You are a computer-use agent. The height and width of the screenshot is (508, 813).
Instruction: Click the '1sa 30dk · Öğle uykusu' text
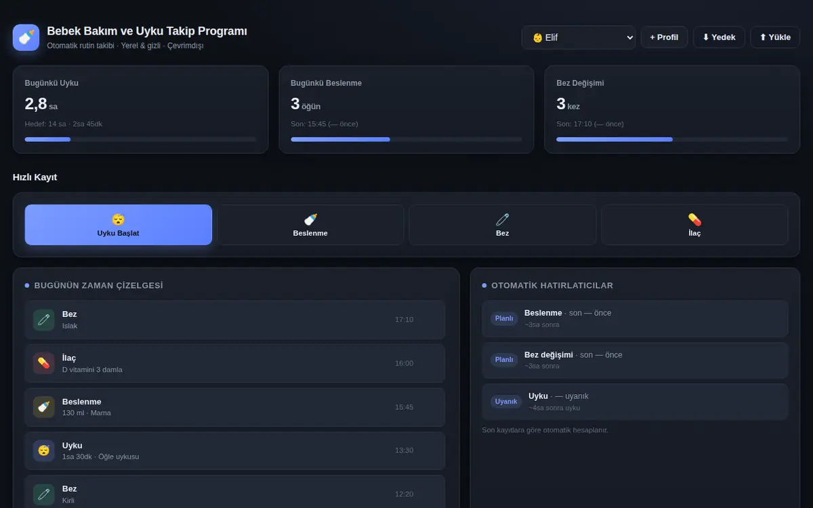pos(100,457)
